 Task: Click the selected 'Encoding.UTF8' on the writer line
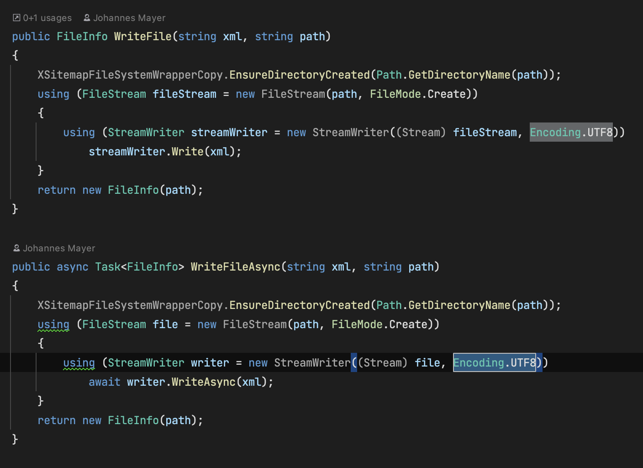pos(495,363)
